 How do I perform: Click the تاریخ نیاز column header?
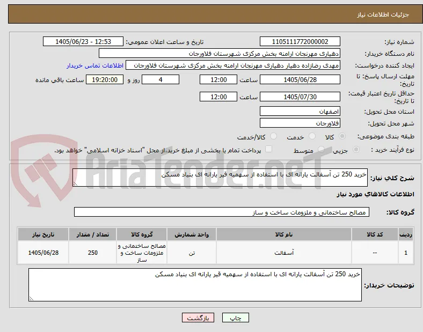click(x=43, y=234)
